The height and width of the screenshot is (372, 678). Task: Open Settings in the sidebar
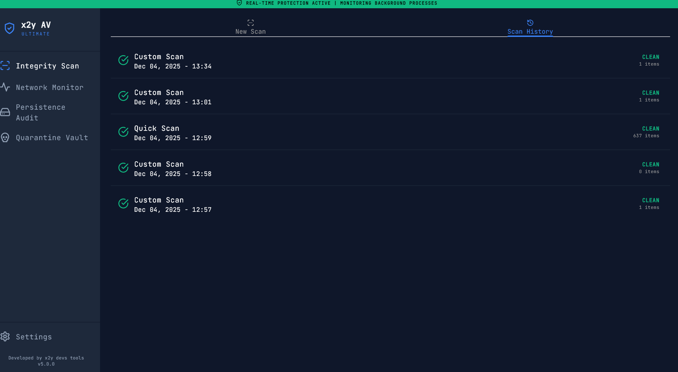pyautogui.click(x=34, y=337)
